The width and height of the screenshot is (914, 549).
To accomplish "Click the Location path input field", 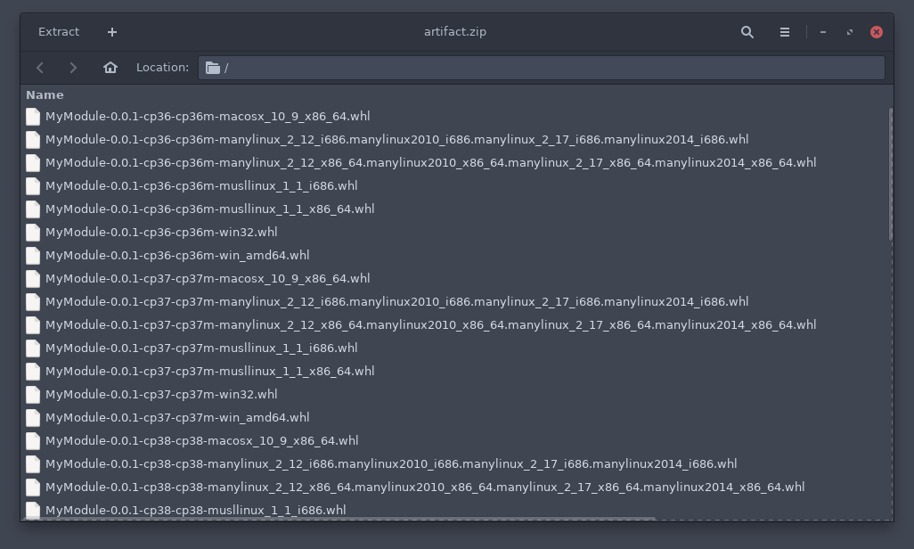I will (x=552, y=68).
